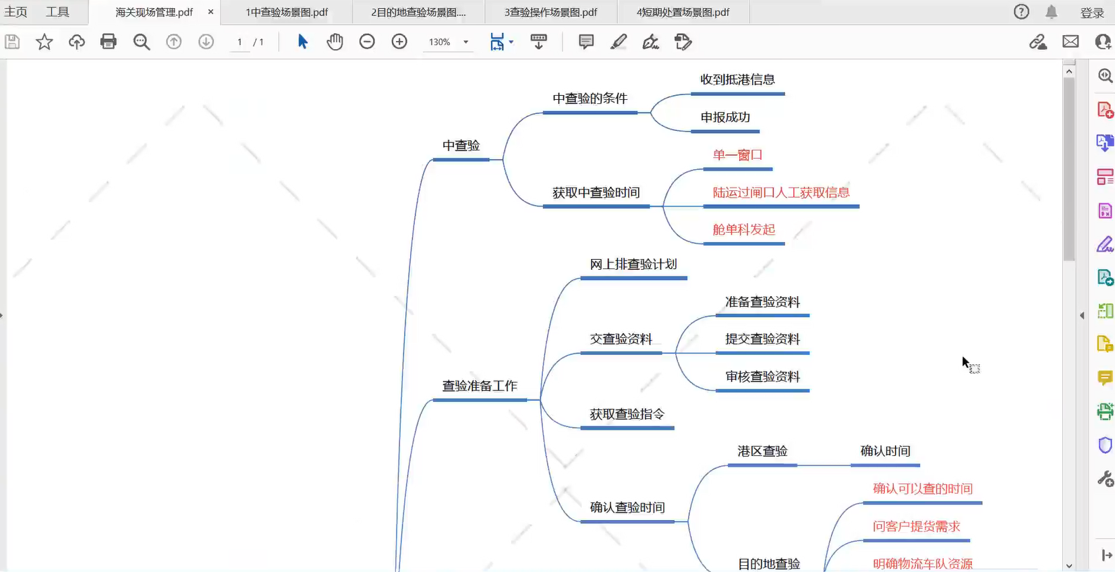Open the green print production tool

click(x=1105, y=411)
